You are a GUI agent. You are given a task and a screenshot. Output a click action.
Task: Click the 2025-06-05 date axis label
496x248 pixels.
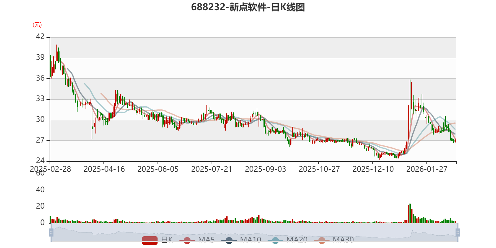click(x=158, y=169)
